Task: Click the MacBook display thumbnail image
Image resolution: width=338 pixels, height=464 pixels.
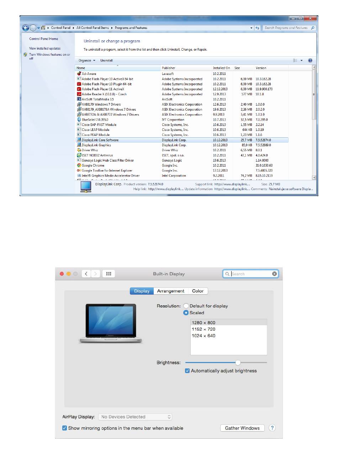Action: click(x=111, y=323)
